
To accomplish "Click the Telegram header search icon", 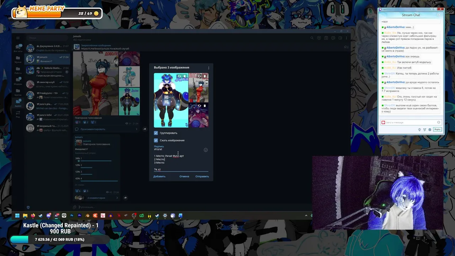I will pyautogui.click(x=312, y=38).
